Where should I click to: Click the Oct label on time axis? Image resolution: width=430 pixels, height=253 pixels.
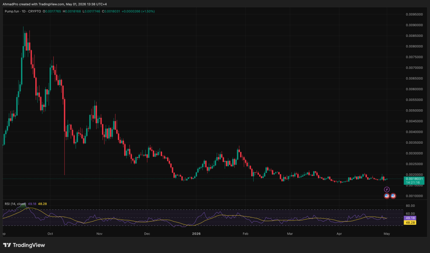[x=50, y=234]
